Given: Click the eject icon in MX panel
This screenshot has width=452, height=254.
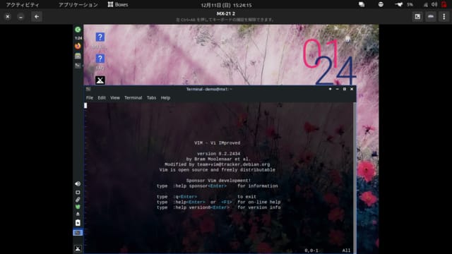Looking at the screenshot, I should tap(78, 214).
